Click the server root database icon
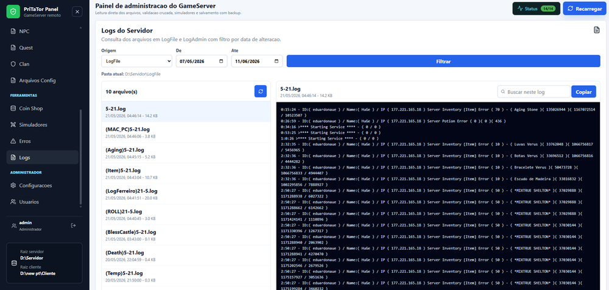Screen dimensions: 609x290 tap(14, 263)
